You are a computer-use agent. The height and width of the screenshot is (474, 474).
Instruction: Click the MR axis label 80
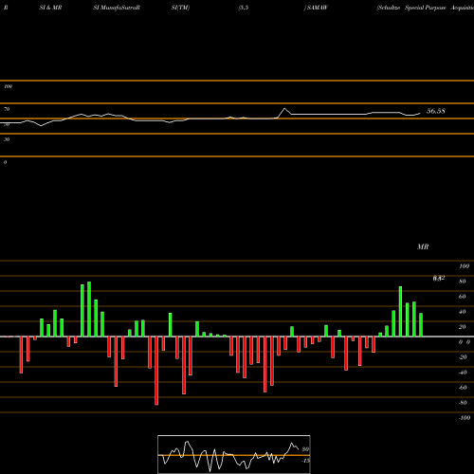[463, 282]
